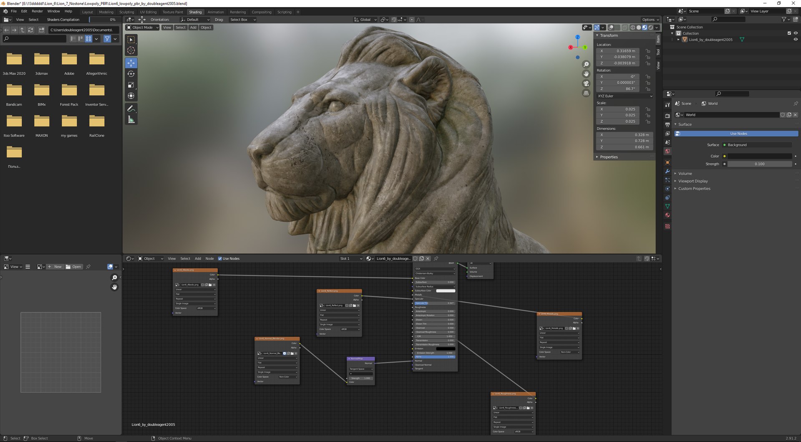Open the File menu
The height and width of the screenshot is (442, 801).
click(14, 11)
